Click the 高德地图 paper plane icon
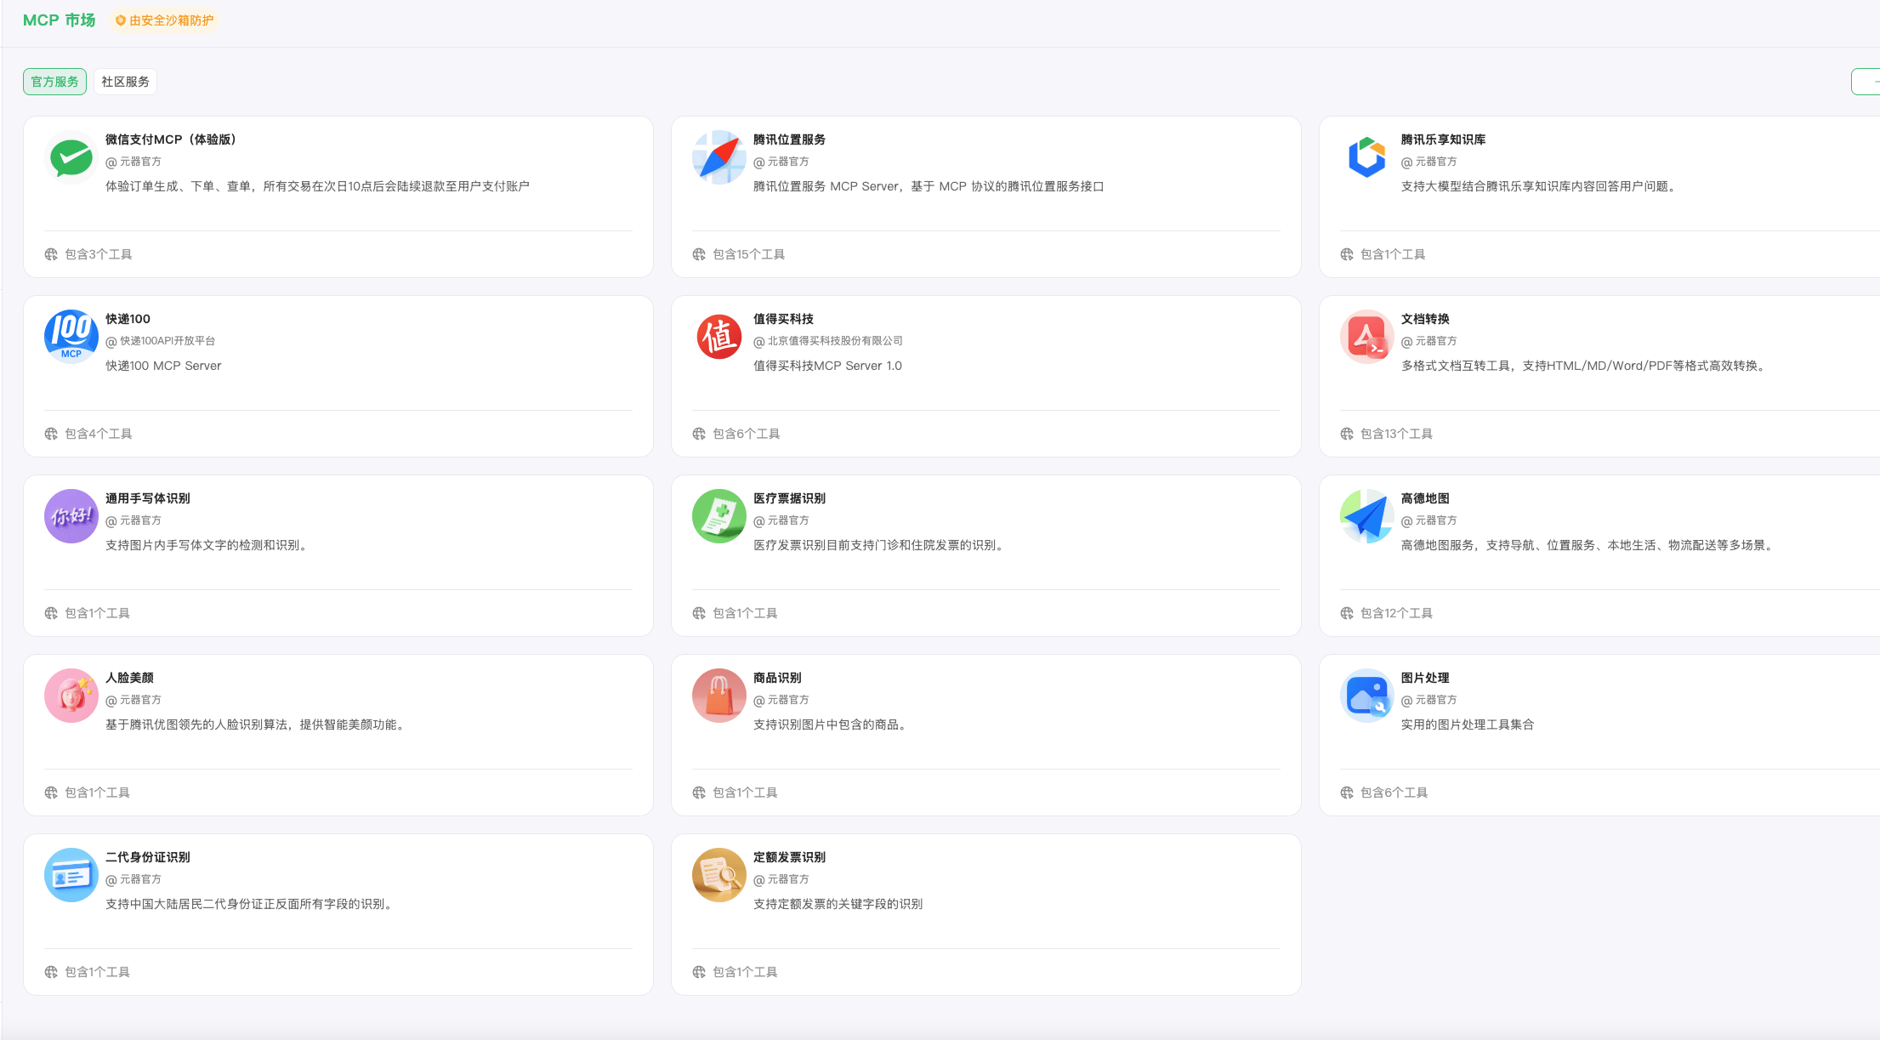Screen dimensions: 1880x1040 (x=1367, y=516)
